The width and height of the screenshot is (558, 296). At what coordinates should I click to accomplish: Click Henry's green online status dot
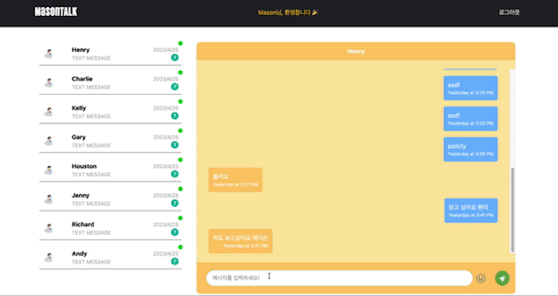(180, 43)
